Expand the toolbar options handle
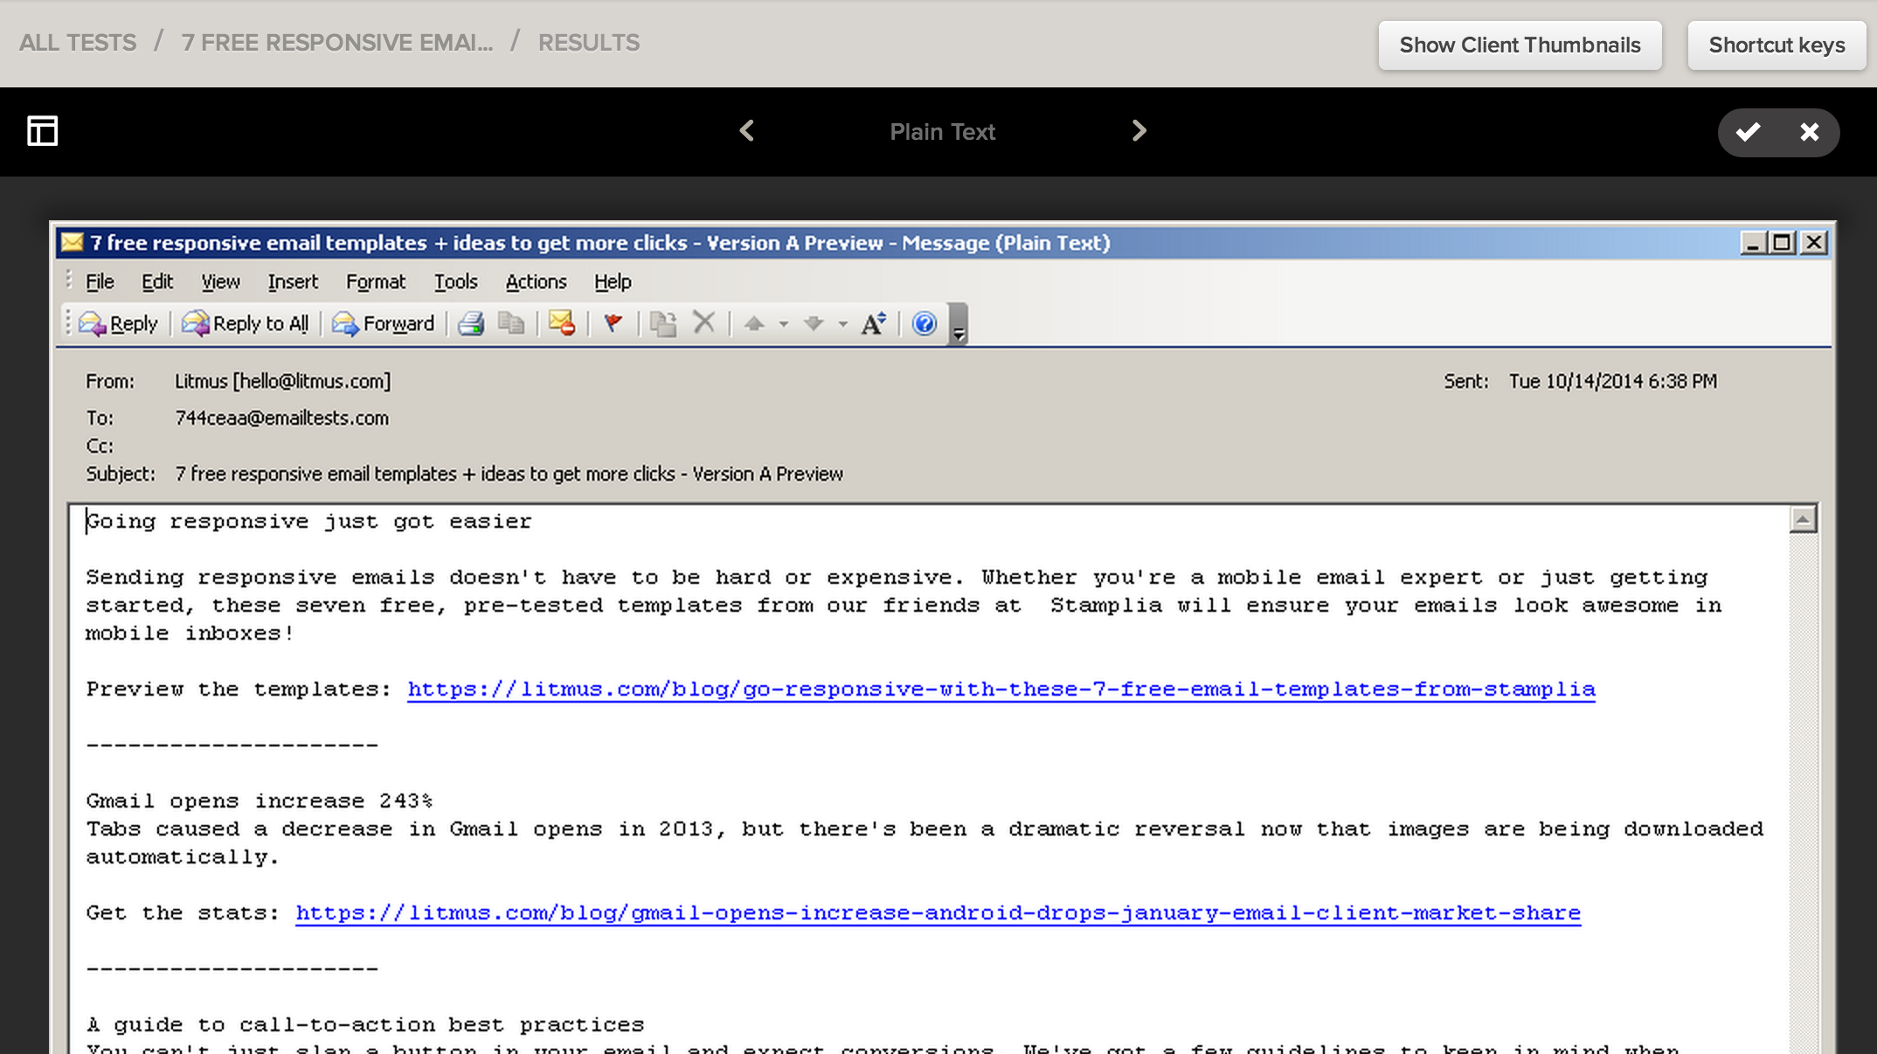1877x1054 pixels. (x=959, y=324)
